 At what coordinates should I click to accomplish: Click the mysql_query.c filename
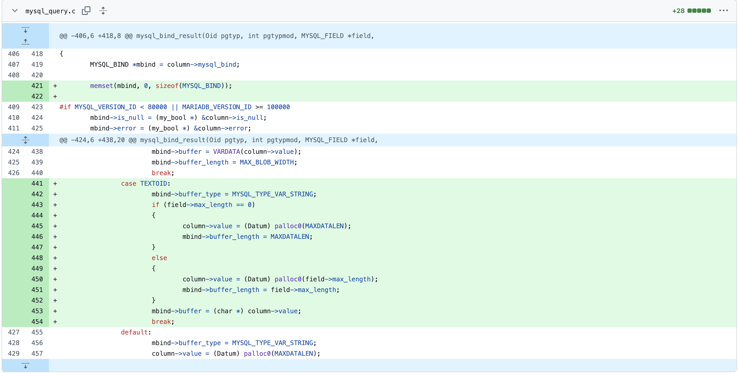coord(50,11)
